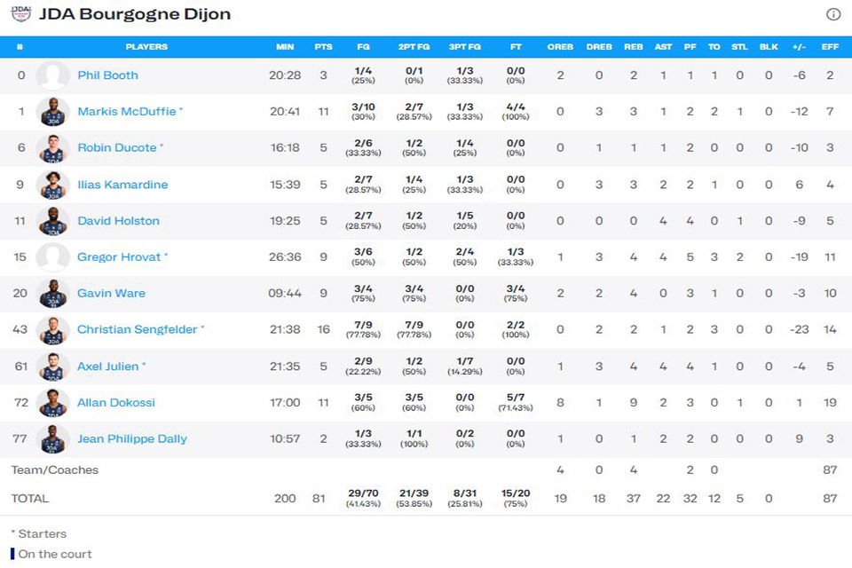This screenshot has height=568, width=852.
Task: Click Ilias Kamardine's avatar photo
Action: (52, 185)
